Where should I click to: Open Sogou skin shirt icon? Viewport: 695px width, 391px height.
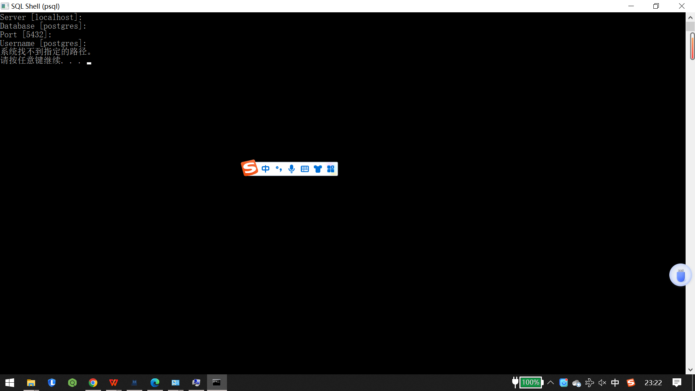click(x=318, y=169)
